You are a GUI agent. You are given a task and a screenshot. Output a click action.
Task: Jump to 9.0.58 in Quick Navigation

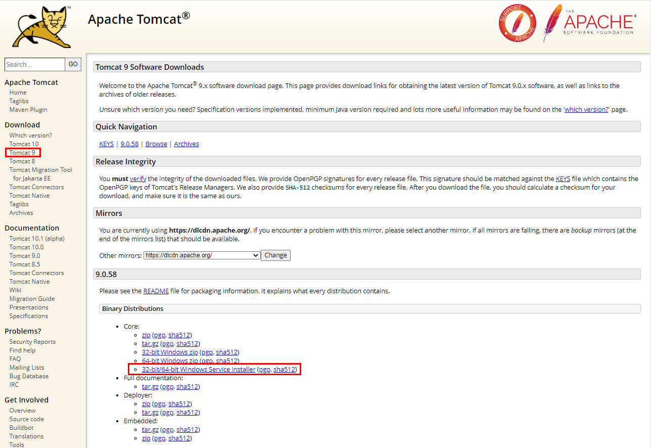coord(129,144)
